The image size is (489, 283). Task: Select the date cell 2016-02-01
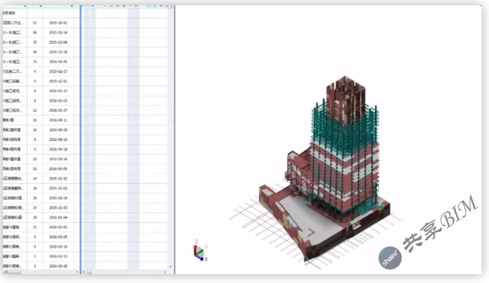coord(58,227)
